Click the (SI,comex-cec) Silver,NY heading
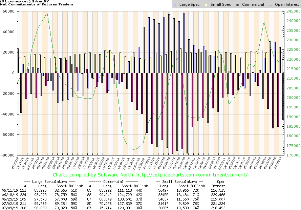This screenshot has width=301, height=210. click(19, 1)
